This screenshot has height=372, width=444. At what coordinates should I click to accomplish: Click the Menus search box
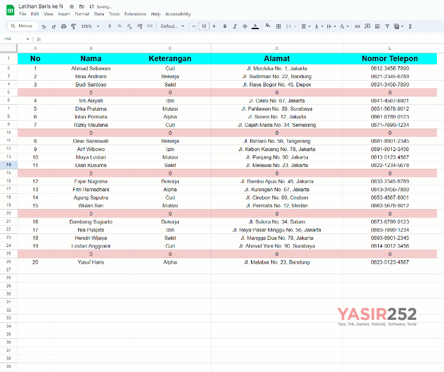(x=22, y=26)
